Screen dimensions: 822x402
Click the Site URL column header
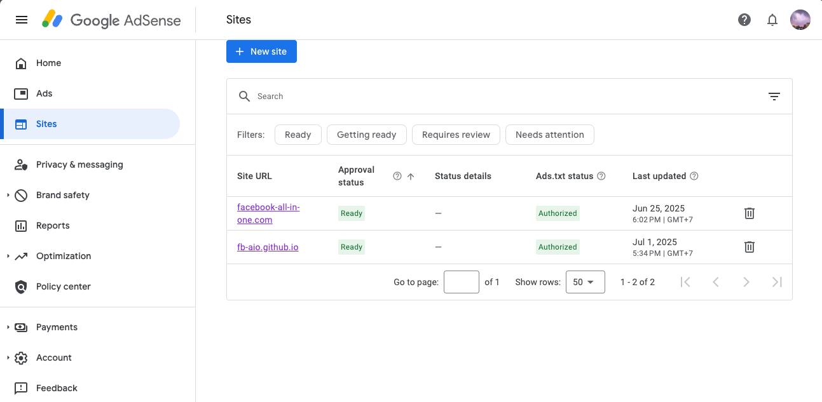pos(254,176)
